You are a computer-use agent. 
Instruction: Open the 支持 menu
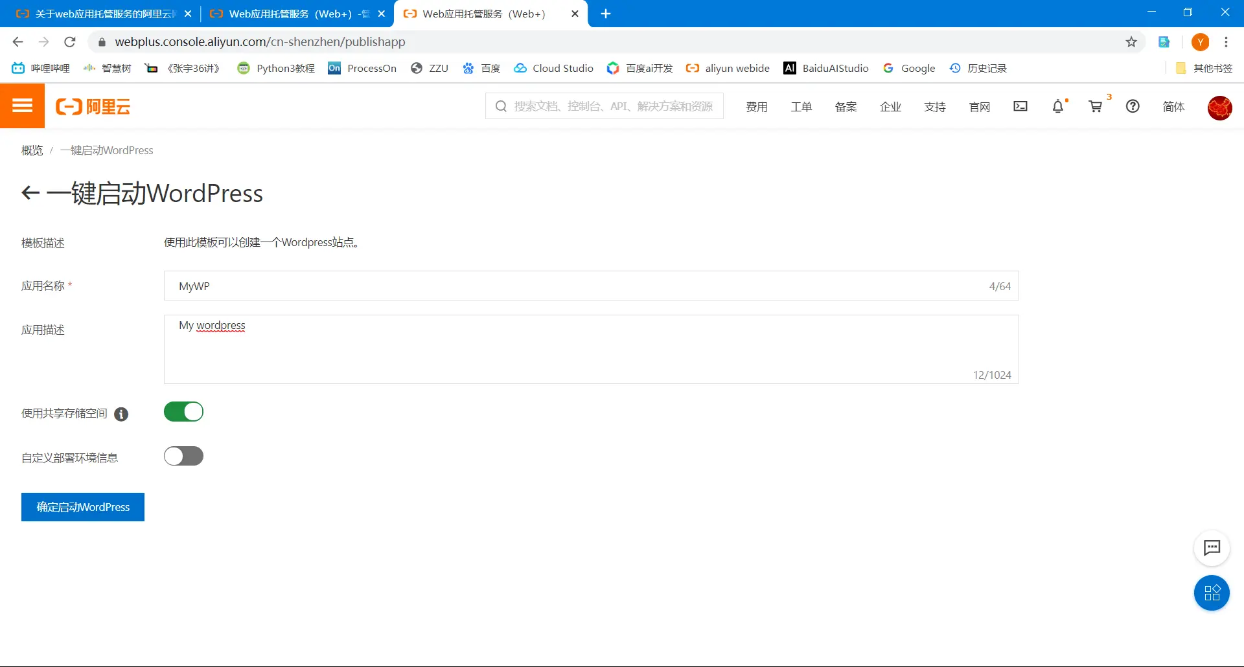point(935,107)
